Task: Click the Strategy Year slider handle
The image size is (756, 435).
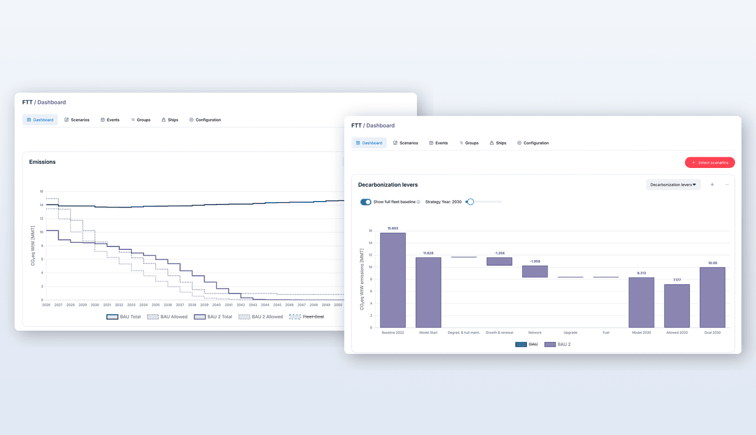Action: pyautogui.click(x=470, y=202)
